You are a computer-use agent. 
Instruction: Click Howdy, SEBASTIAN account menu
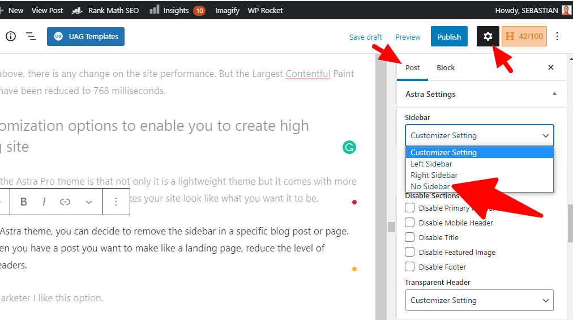(526, 11)
